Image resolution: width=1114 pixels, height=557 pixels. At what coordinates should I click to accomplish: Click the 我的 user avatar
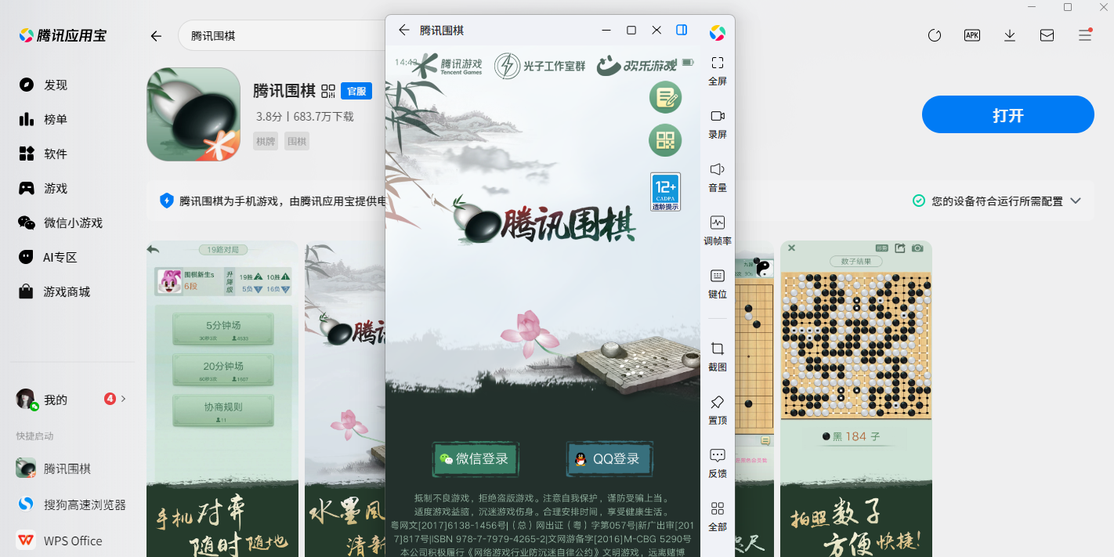click(x=26, y=399)
